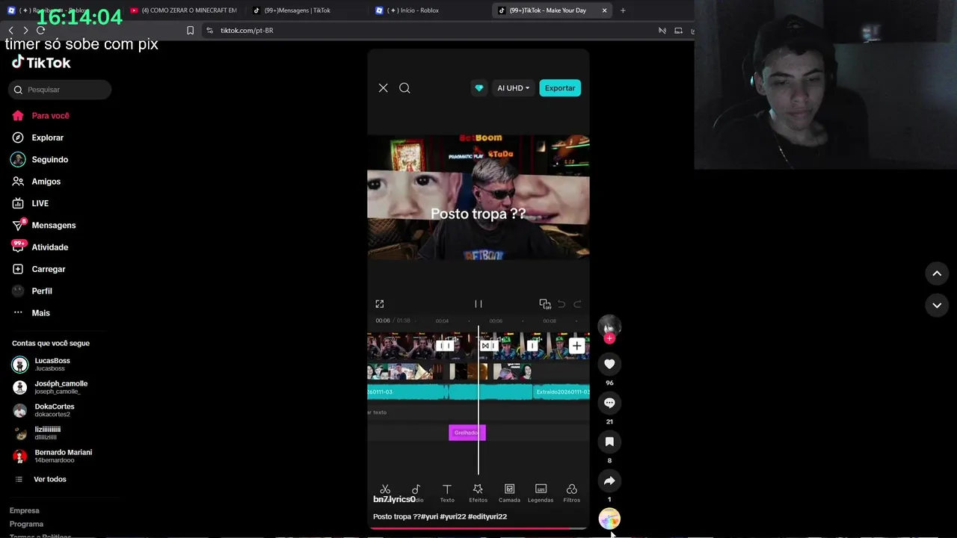The height and width of the screenshot is (538, 957).
Task: Click the pause control in the video editor
Action: [478, 304]
